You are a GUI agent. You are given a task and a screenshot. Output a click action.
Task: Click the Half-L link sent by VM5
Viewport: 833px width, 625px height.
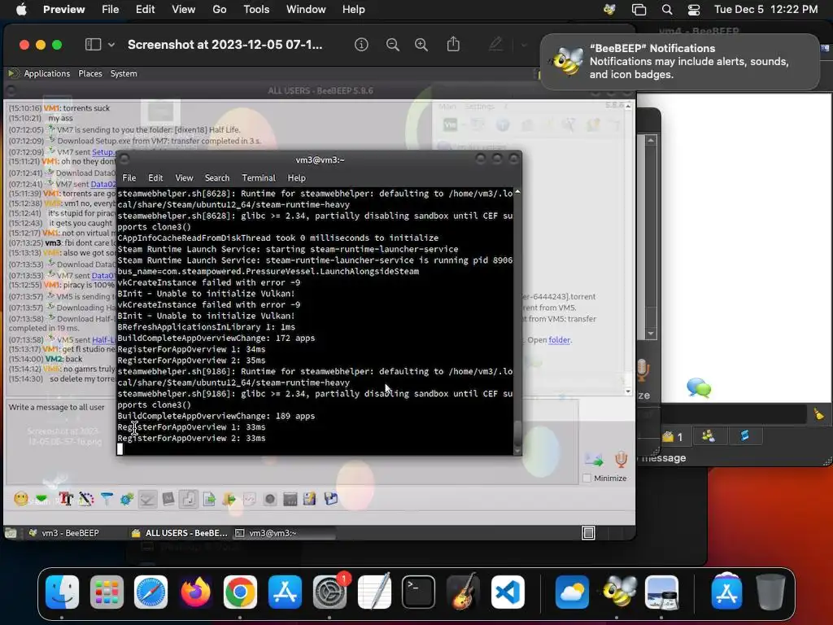pyautogui.click(x=104, y=339)
